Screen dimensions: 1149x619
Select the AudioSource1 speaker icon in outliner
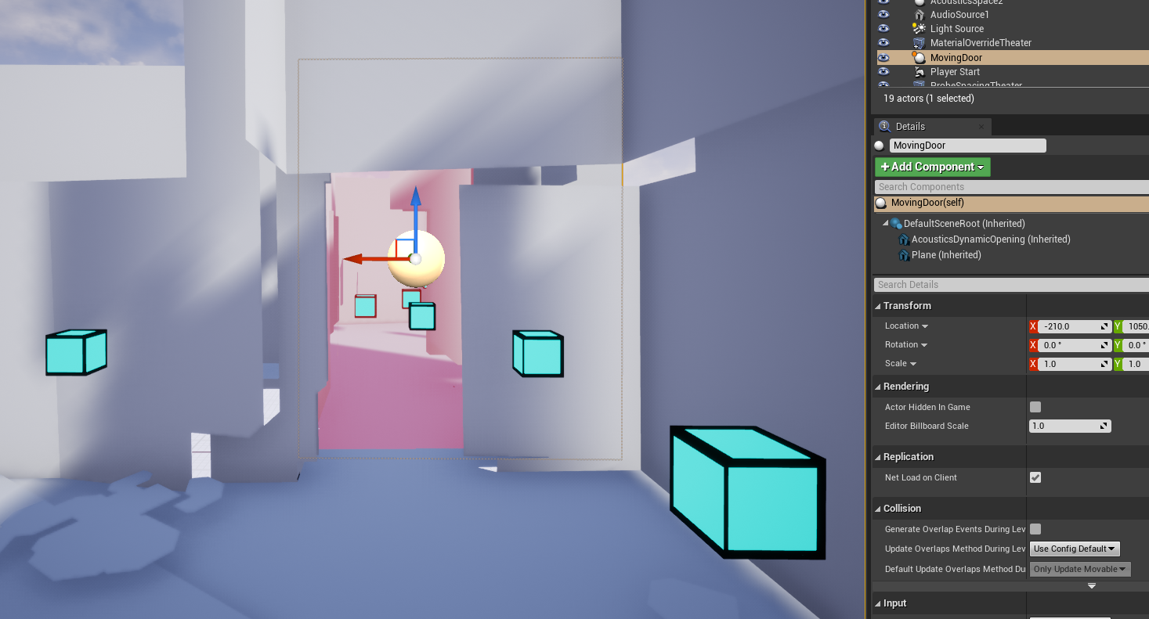(x=919, y=15)
